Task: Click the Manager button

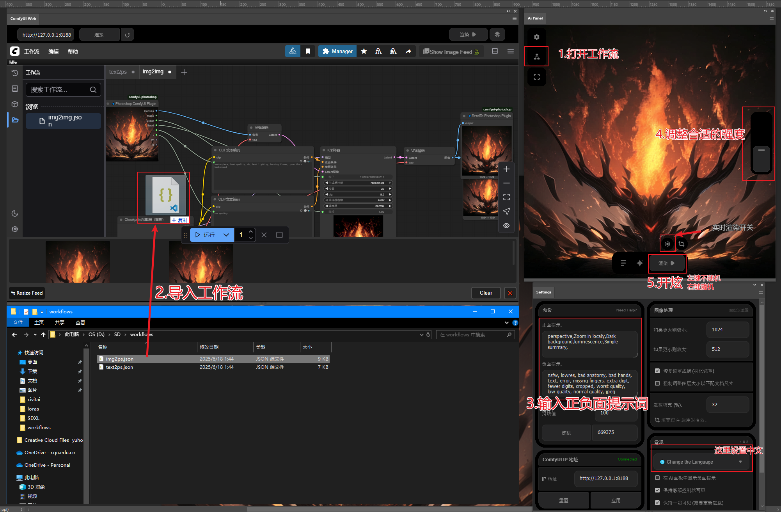Action: pos(337,51)
